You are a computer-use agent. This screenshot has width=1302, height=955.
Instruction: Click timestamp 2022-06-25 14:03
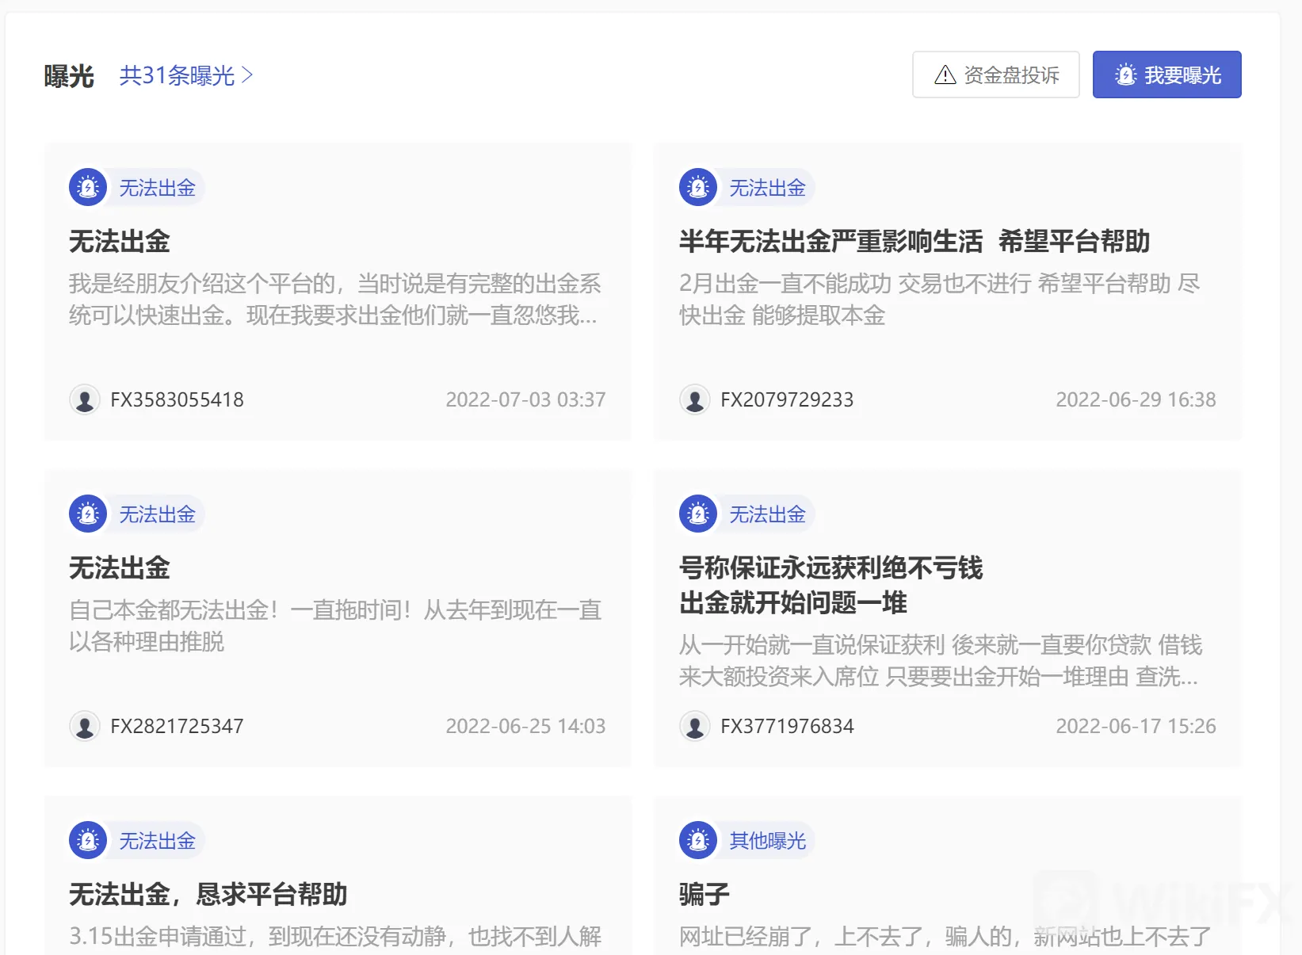tap(525, 726)
